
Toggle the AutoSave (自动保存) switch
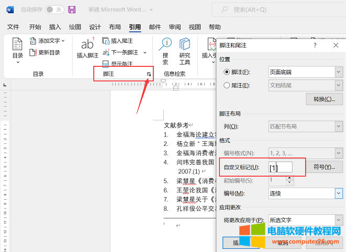[x=54, y=9]
